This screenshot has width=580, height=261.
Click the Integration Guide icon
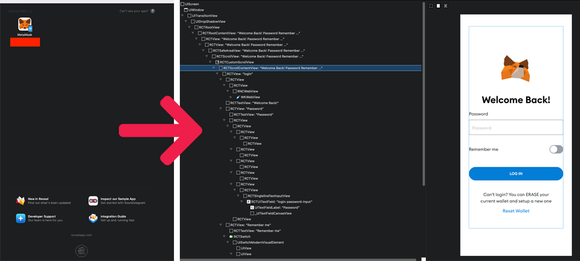pyautogui.click(x=93, y=219)
